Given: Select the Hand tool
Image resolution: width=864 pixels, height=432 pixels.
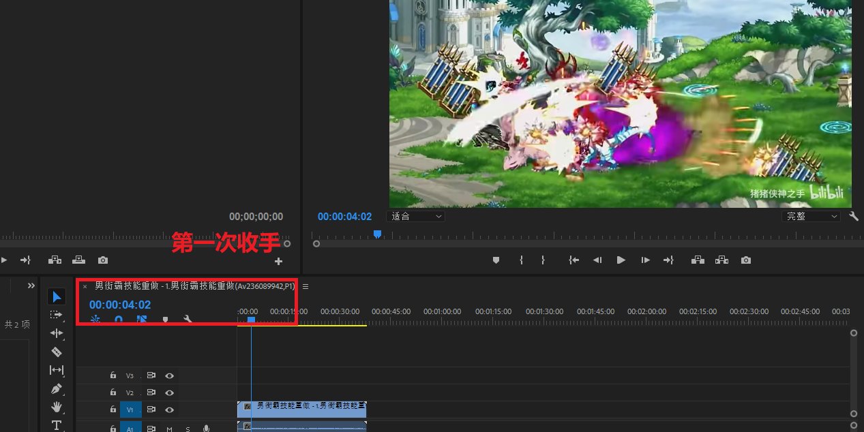Looking at the screenshot, I should (57, 407).
